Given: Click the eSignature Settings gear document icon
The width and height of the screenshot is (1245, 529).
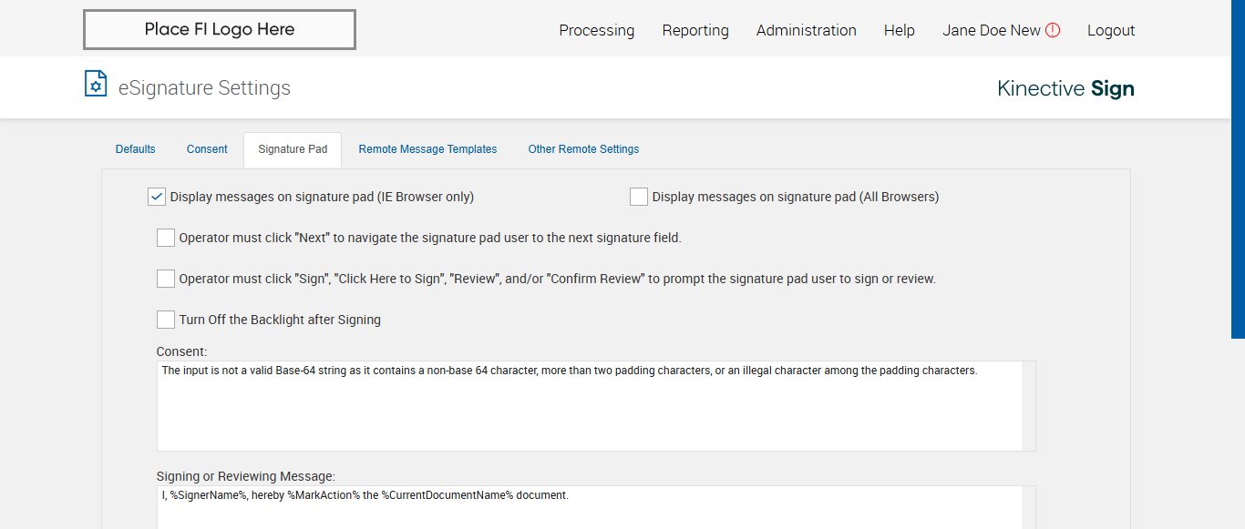Looking at the screenshot, I should [x=96, y=84].
